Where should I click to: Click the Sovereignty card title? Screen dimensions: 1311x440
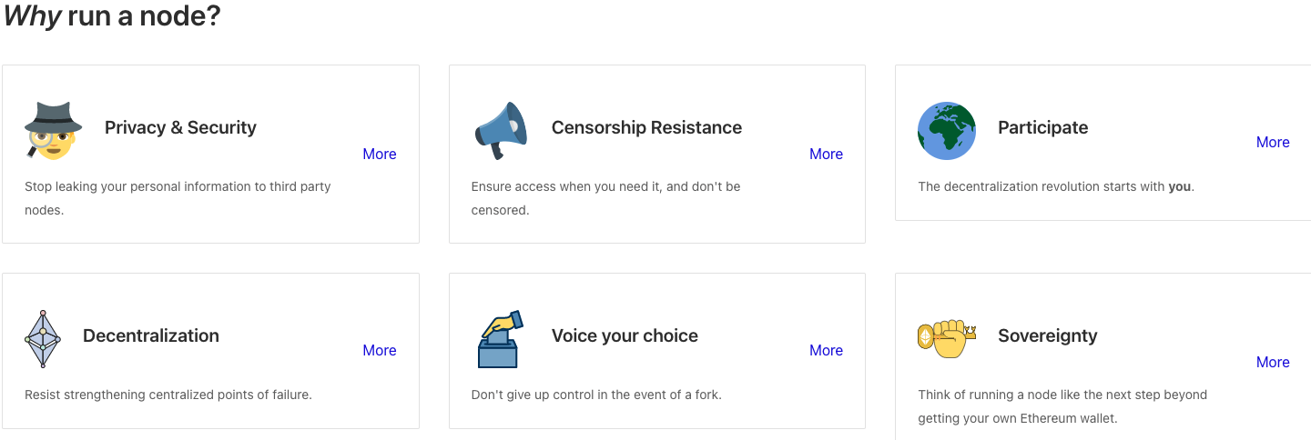click(x=1048, y=335)
